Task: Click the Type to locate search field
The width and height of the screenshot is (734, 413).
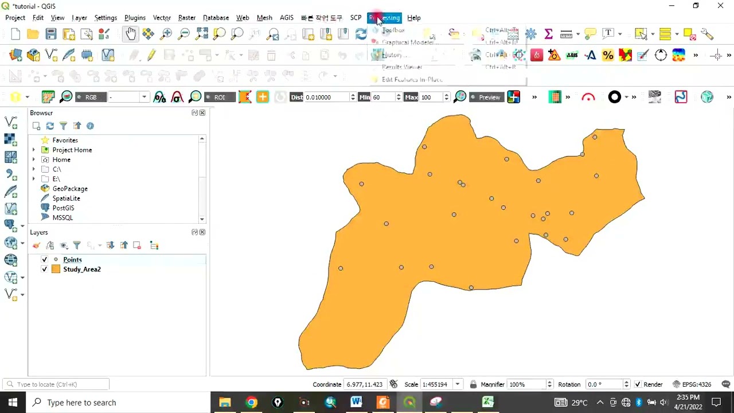Action: coord(56,384)
